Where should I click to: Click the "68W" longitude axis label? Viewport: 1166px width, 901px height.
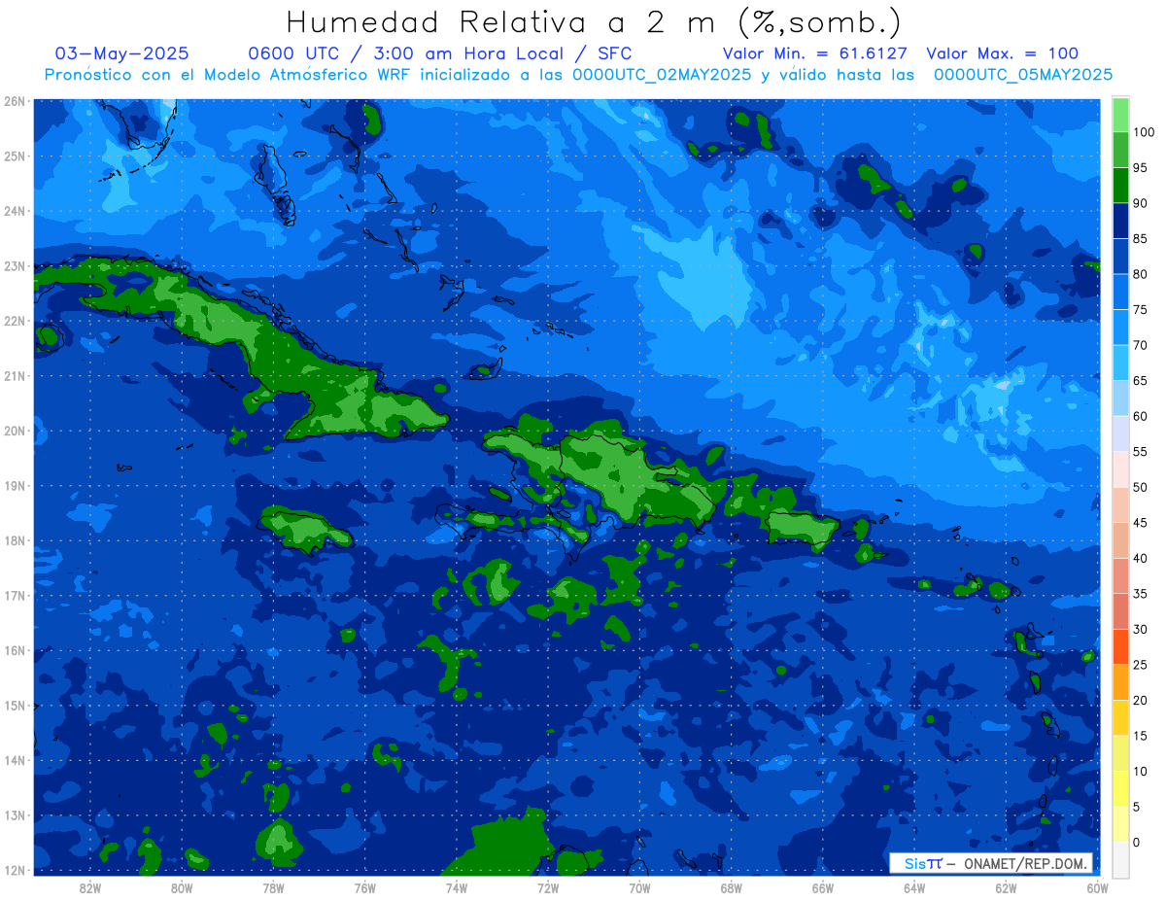point(731,887)
